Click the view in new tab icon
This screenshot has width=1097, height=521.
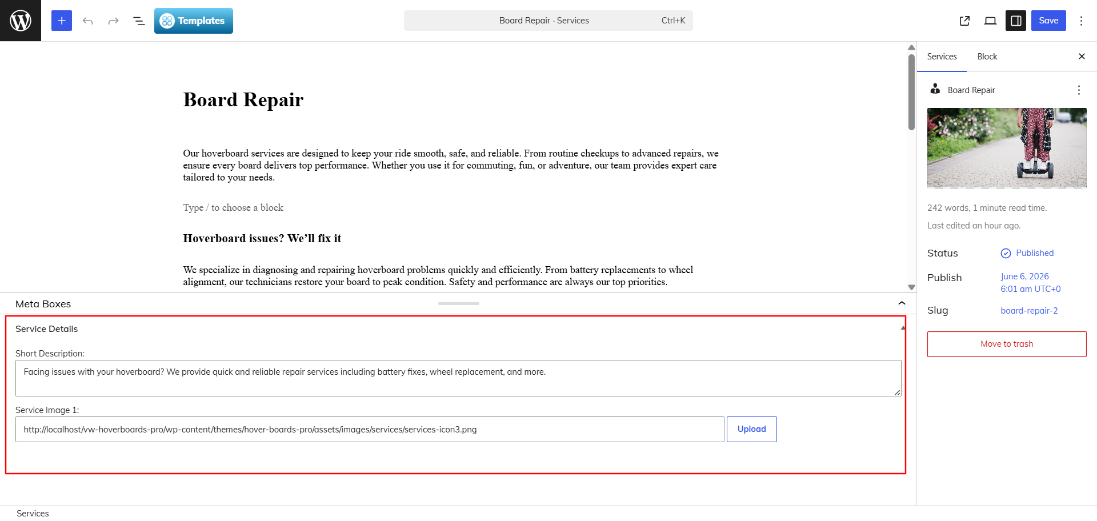pos(964,21)
